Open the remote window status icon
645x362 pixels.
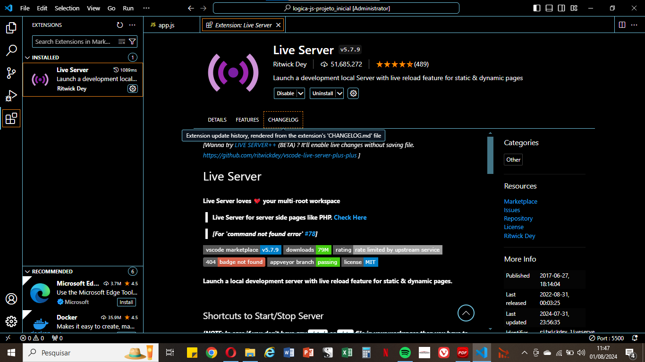[8, 338]
